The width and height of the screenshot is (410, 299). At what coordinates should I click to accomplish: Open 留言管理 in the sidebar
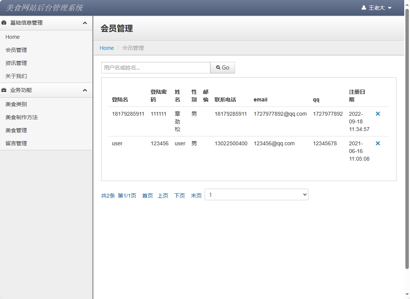tap(16, 143)
